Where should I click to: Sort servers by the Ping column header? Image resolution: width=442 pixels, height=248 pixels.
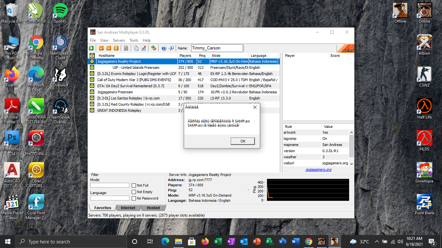click(x=203, y=55)
